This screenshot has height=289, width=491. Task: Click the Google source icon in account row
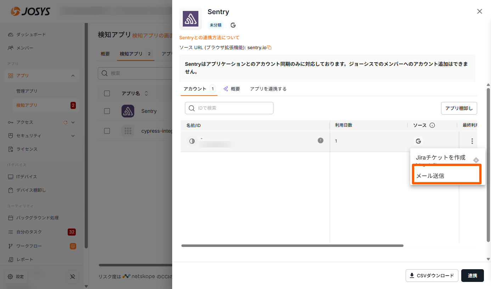[x=418, y=141]
